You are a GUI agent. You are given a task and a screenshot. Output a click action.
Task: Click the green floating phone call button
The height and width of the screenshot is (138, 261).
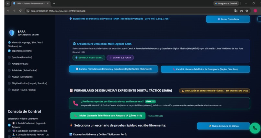255,128
